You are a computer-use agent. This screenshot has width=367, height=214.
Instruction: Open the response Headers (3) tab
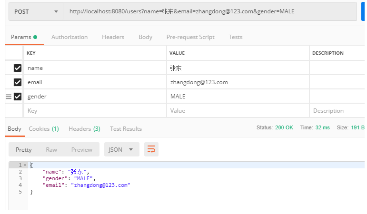85,129
